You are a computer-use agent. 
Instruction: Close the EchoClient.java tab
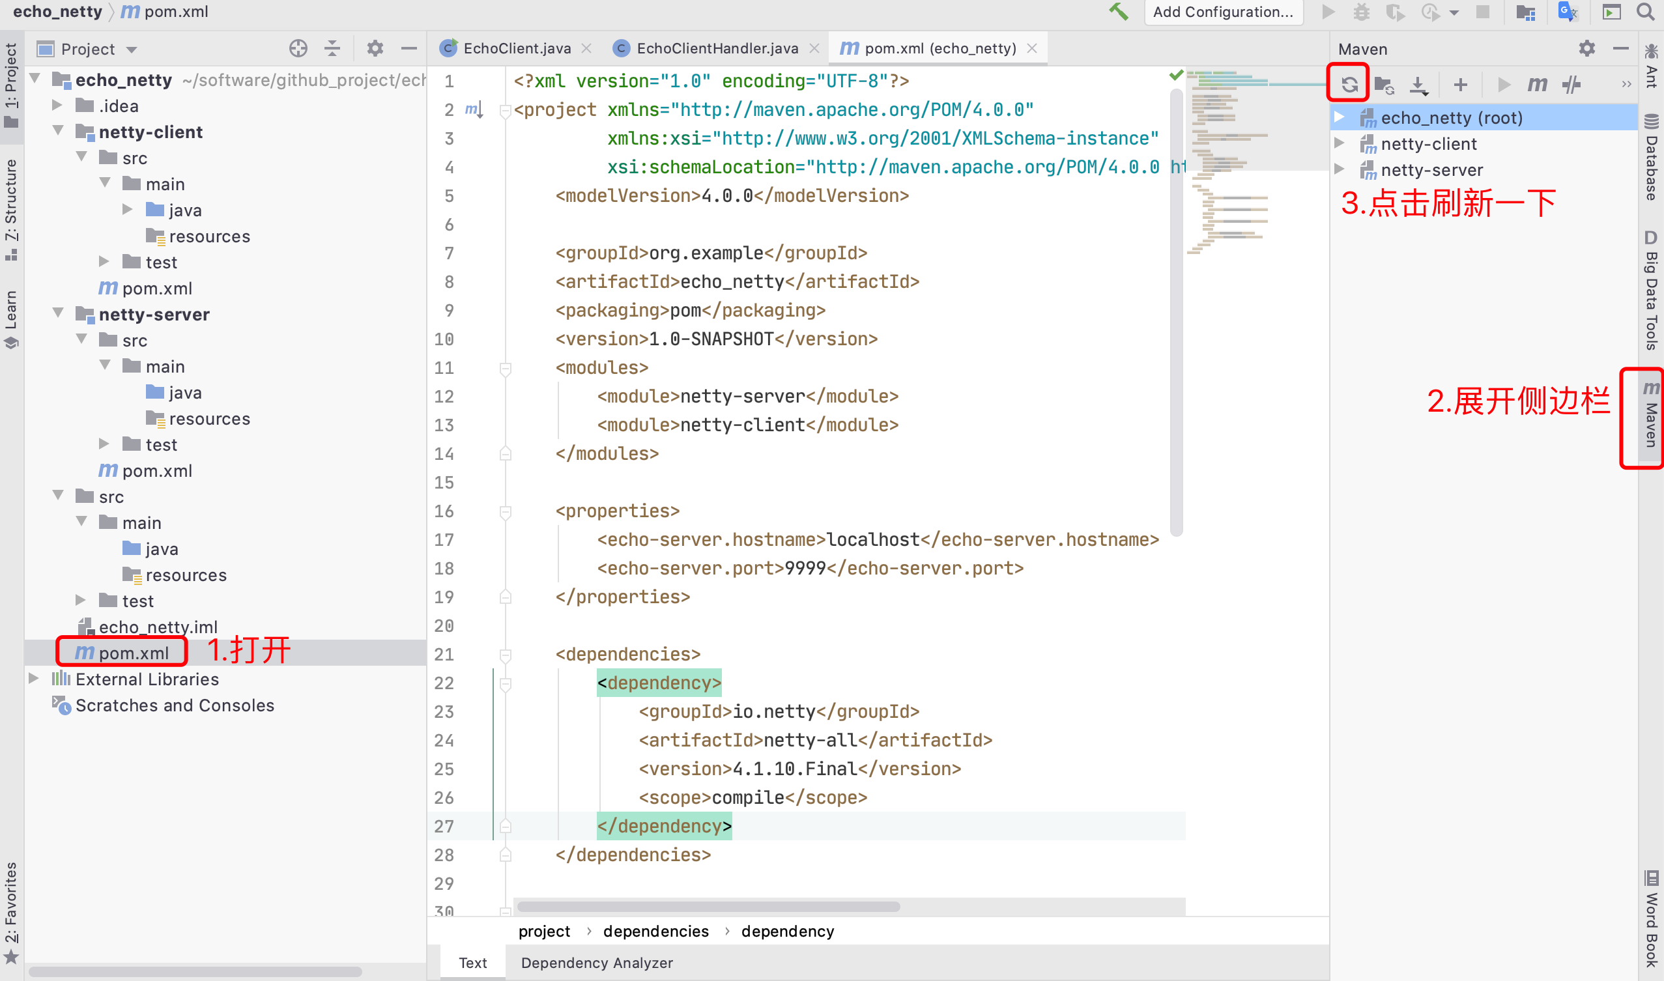(x=586, y=48)
